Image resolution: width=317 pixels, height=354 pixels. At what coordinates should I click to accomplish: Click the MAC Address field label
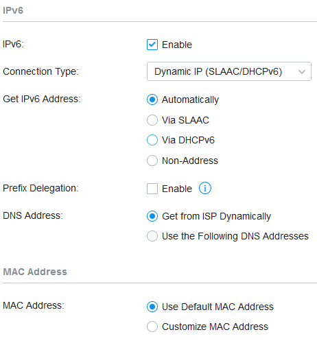34,305
